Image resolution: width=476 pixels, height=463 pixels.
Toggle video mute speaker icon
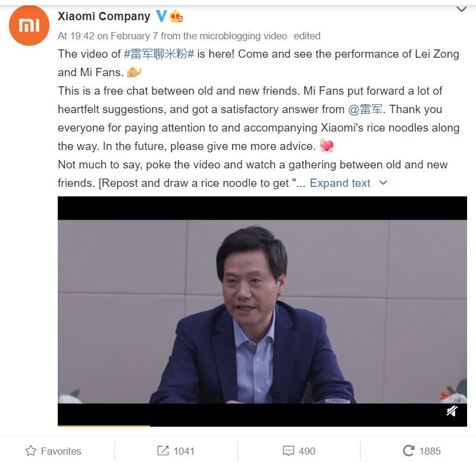point(452,411)
